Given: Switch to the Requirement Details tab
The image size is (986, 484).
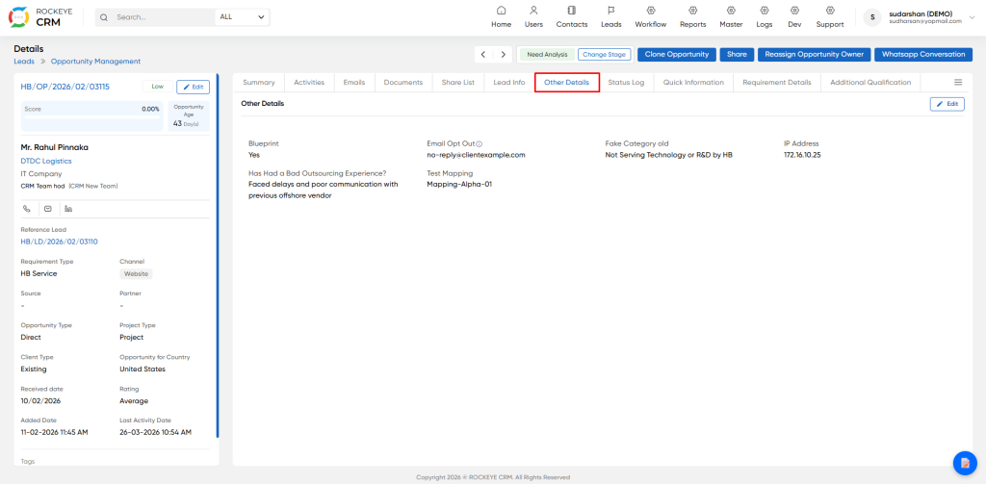Looking at the screenshot, I should pos(777,83).
